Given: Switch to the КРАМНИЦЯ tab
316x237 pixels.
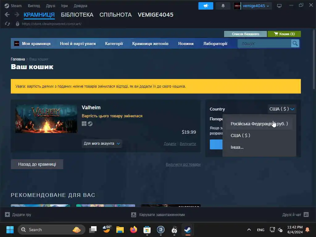Looking at the screenshot, I should [39, 15].
